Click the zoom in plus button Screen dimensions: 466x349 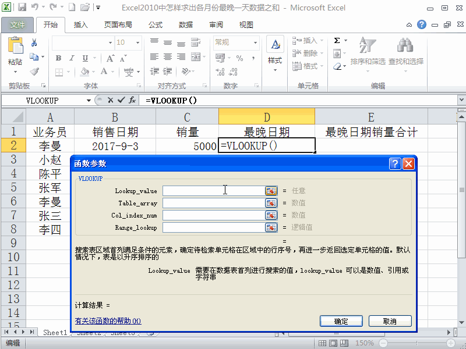tap(451, 343)
